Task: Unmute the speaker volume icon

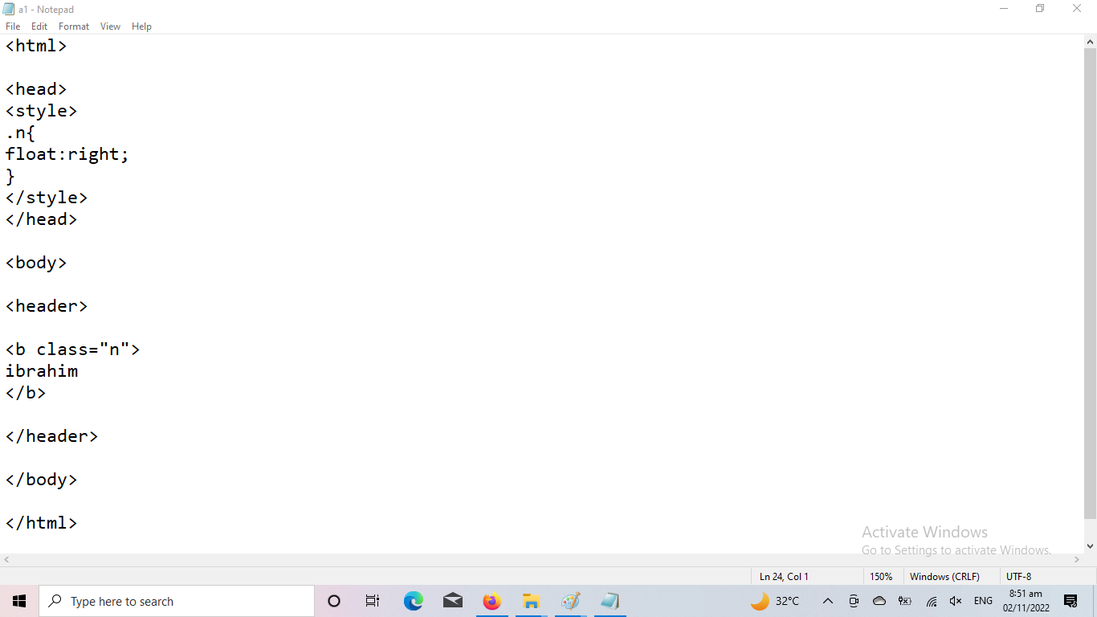Action: pyautogui.click(x=956, y=601)
